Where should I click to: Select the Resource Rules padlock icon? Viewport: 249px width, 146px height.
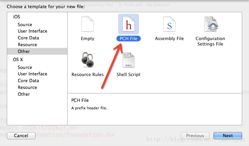coord(88,60)
